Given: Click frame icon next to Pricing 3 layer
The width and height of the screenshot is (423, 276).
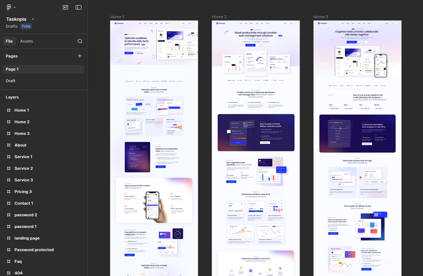Looking at the screenshot, I should point(9,192).
